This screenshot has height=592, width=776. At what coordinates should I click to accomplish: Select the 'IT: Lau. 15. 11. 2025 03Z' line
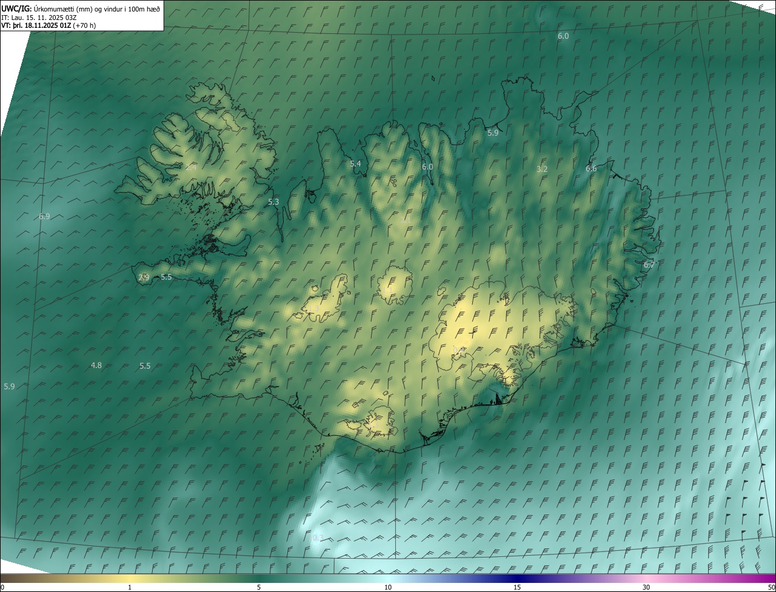pyautogui.click(x=39, y=17)
